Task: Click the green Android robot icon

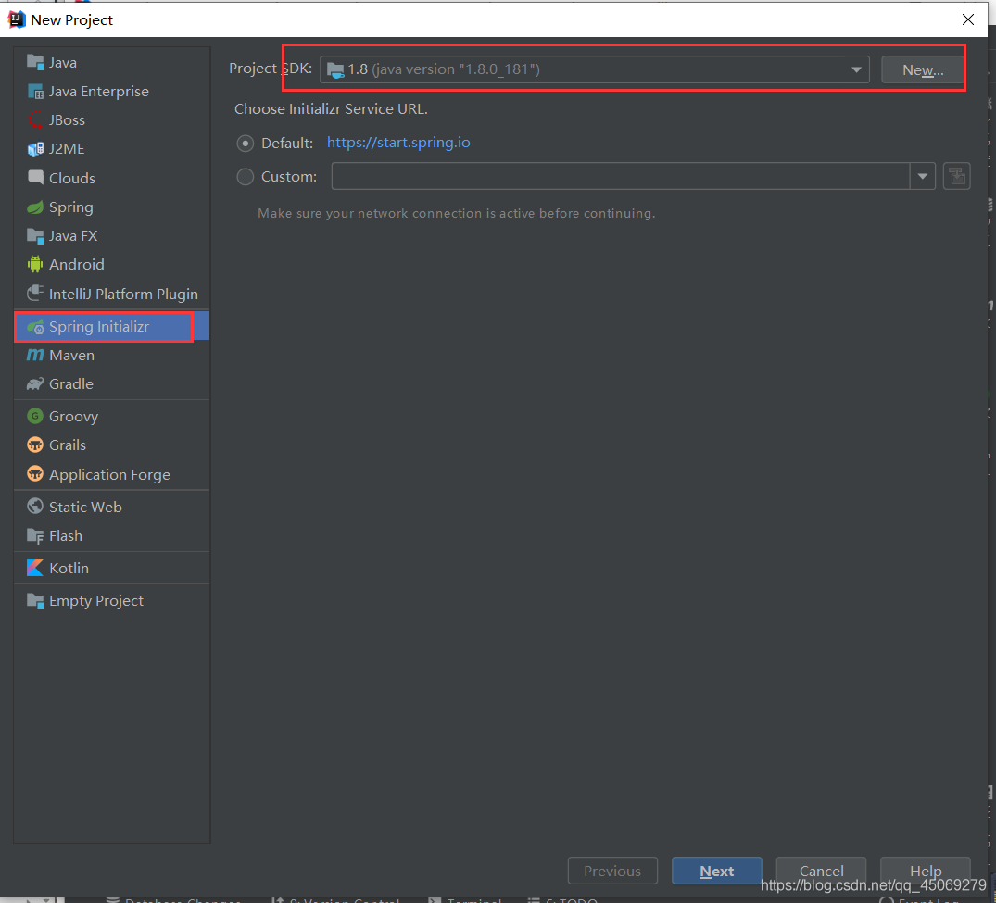Action: [35, 264]
